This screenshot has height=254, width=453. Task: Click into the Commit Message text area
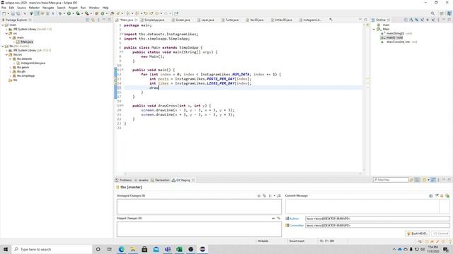(x=362, y=206)
